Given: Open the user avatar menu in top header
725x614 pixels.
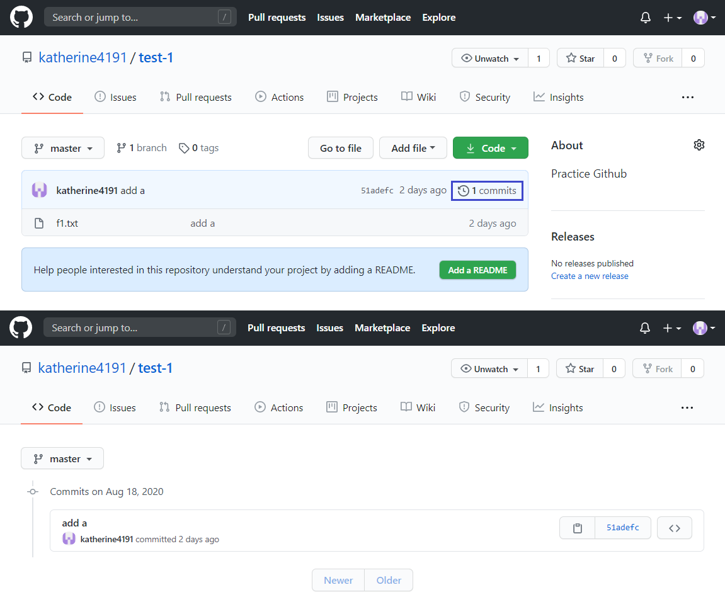Looking at the screenshot, I should coord(705,18).
